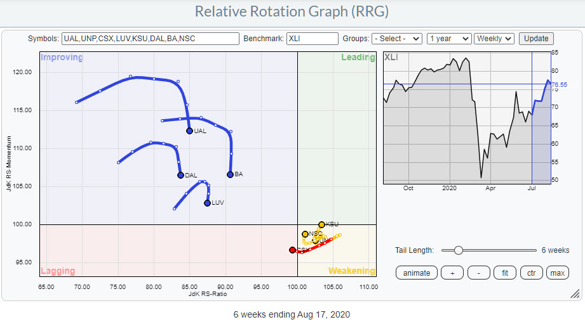Open the Groups select dropdown
585x322 pixels.
coord(397,39)
